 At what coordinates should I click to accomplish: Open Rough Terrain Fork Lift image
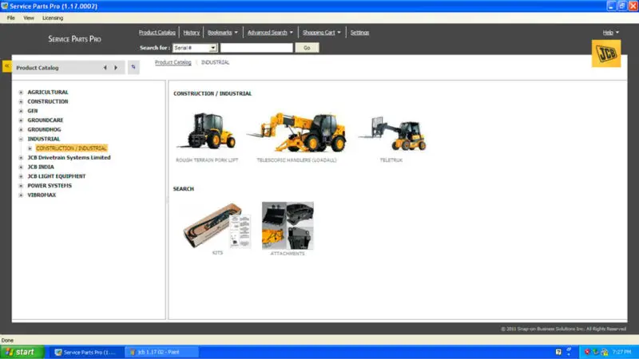pos(207,132)
